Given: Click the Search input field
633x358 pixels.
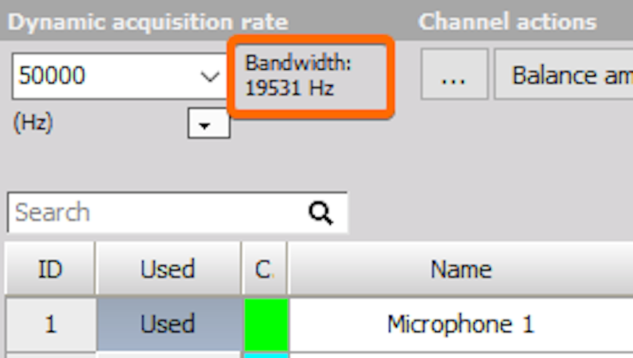Looking at the screenshot, I should pyautogui.click(x=177, y=212).
